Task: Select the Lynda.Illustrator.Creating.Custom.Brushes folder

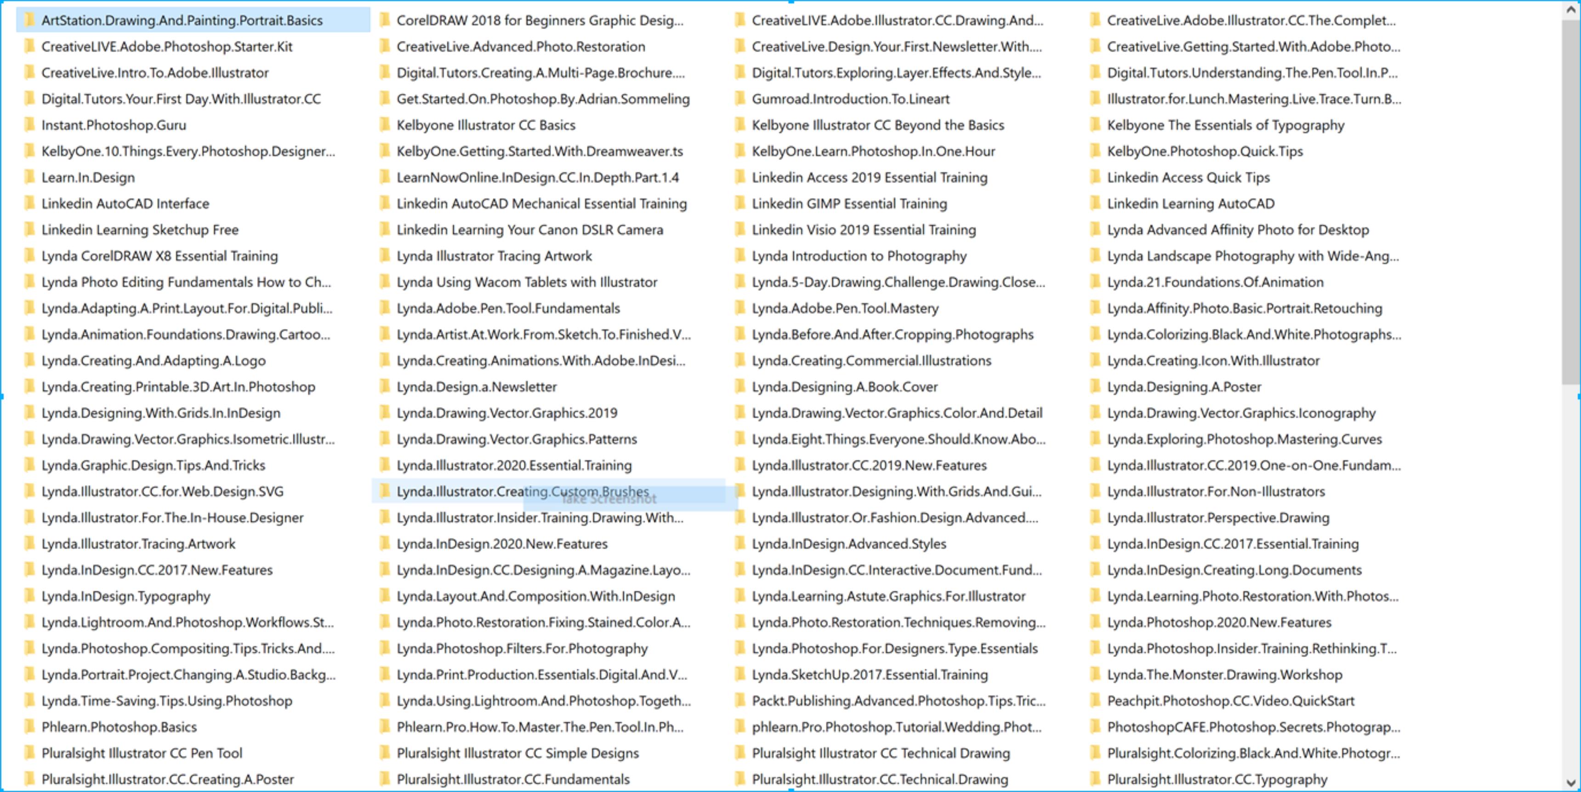Action: pos(548,492)
